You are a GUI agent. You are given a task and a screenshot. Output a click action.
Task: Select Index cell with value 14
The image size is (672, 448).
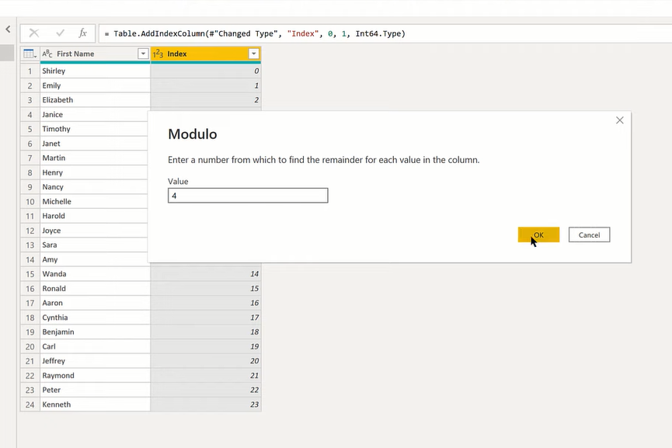coord(206,273)
